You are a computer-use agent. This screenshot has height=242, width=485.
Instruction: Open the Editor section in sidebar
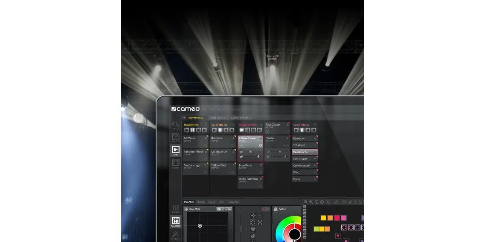pos(176,138)
